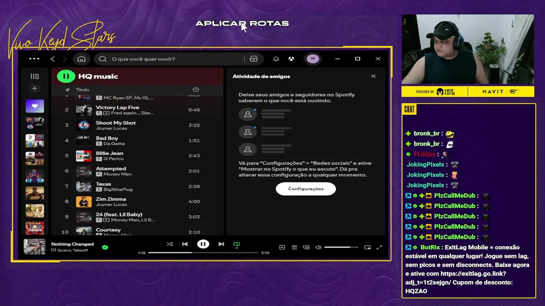Open the notifications bell
Viewport: 545px width, 306px height.
point(276,59)
